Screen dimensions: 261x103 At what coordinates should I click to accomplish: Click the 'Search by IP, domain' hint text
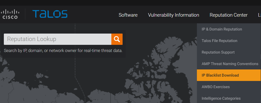pos(63,50)
